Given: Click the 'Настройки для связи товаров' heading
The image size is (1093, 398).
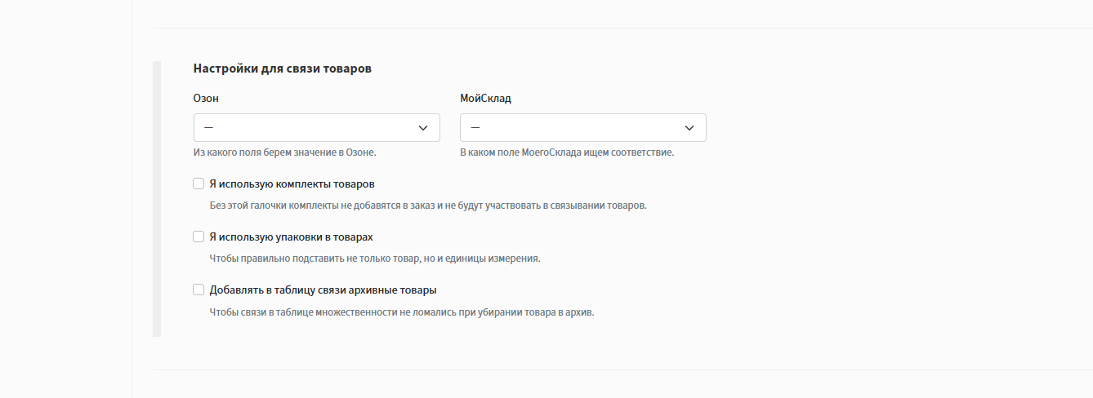Looking at the screenshot, I should coord(283,69).
